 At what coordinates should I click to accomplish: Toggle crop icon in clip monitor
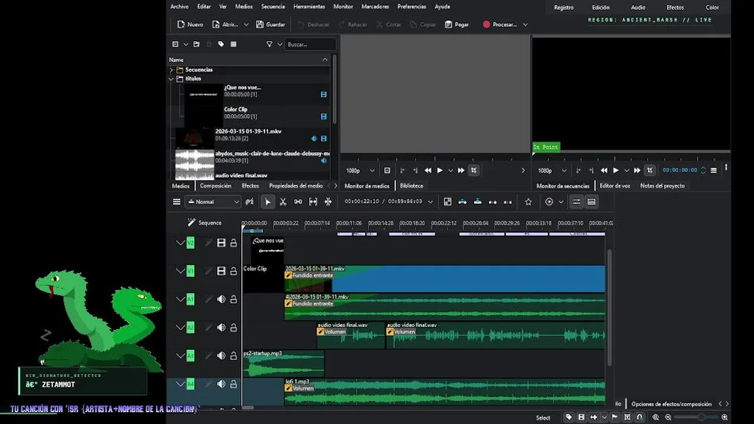(474, 170)
